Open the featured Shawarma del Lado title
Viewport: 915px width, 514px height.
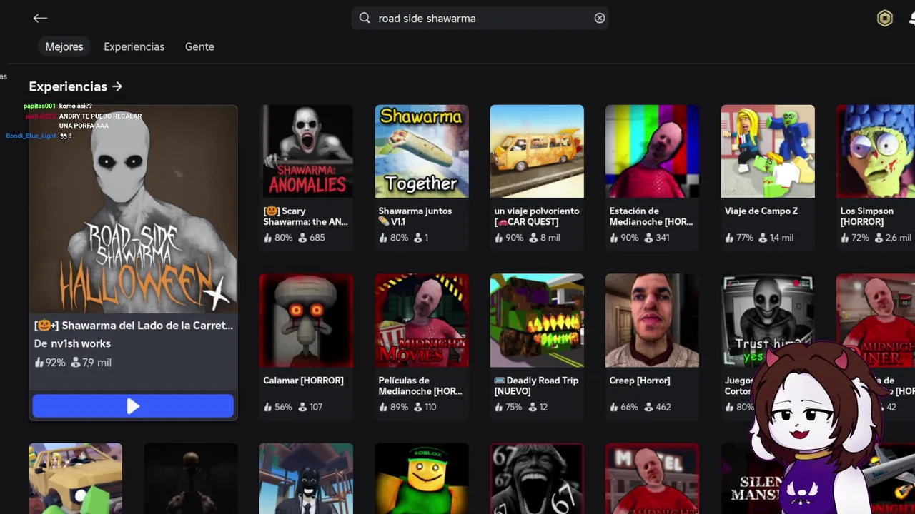[x=134, y=325]
